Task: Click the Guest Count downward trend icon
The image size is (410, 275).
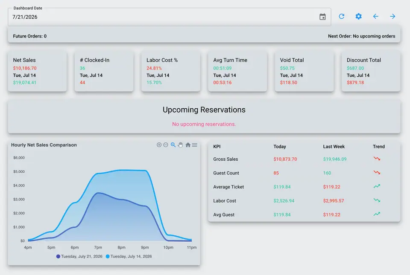Action: click(377, 173)
